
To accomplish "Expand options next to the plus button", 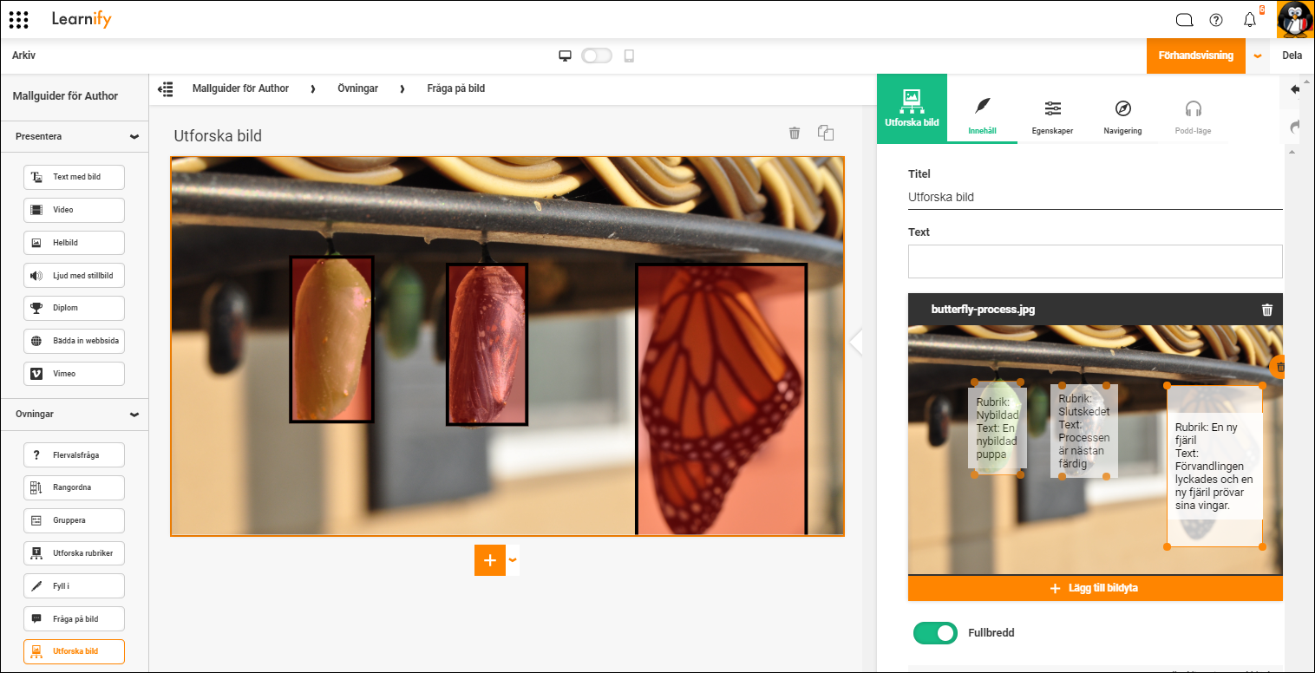I will click(x=513, y=560).
